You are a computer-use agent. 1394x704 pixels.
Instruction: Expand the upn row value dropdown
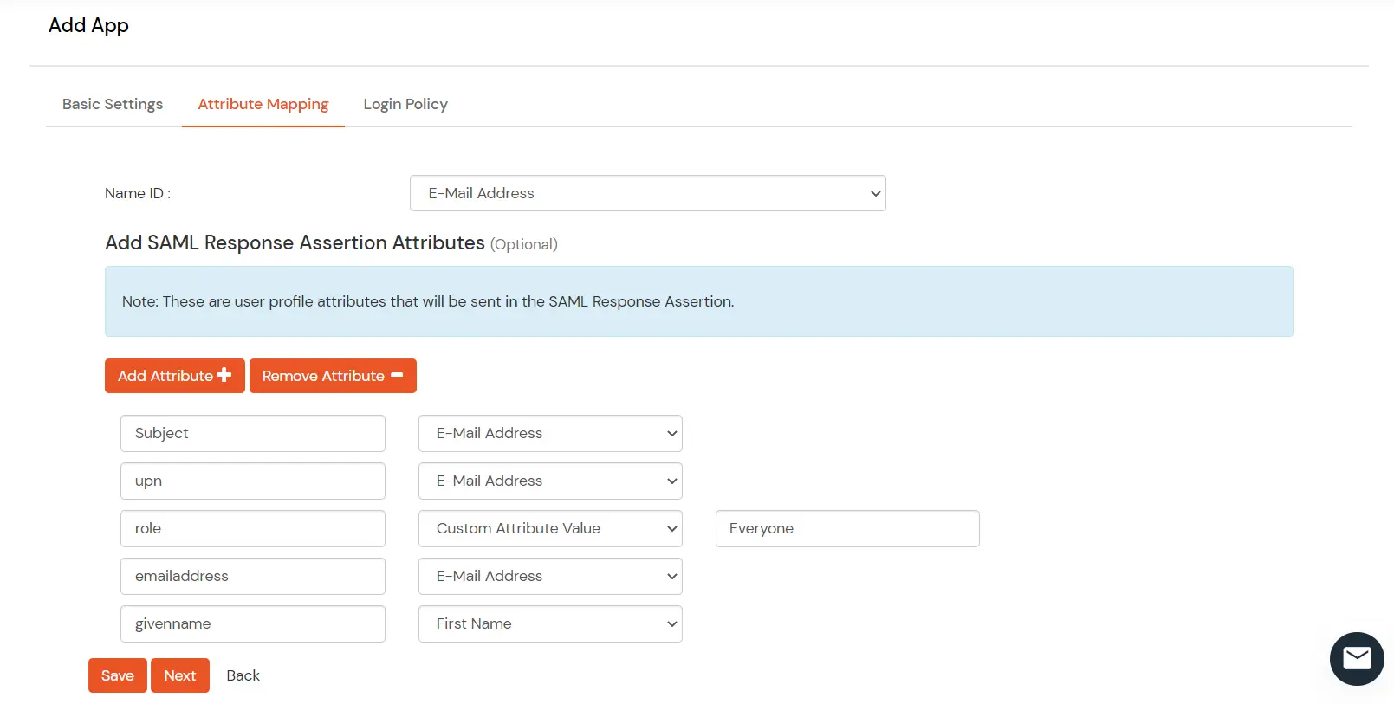point(550,481)
